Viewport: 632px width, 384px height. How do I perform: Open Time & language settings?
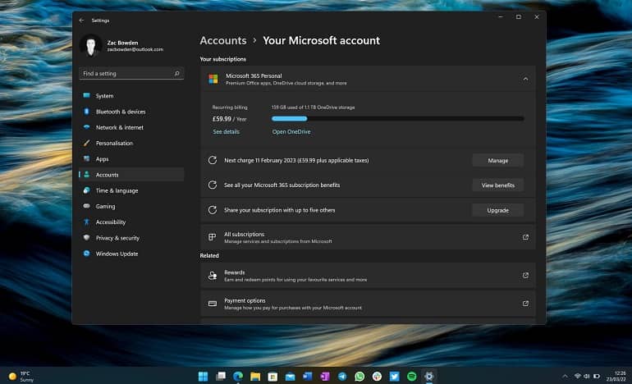(131, 190)
